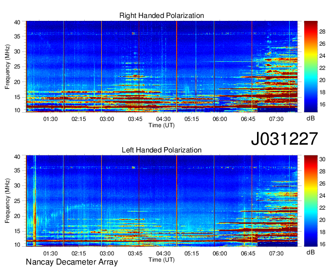Image resolution: width=331 pixels, height=268 pixels.
Task: Click the Left Handed Polarization color bar
Action: point(311,201)
